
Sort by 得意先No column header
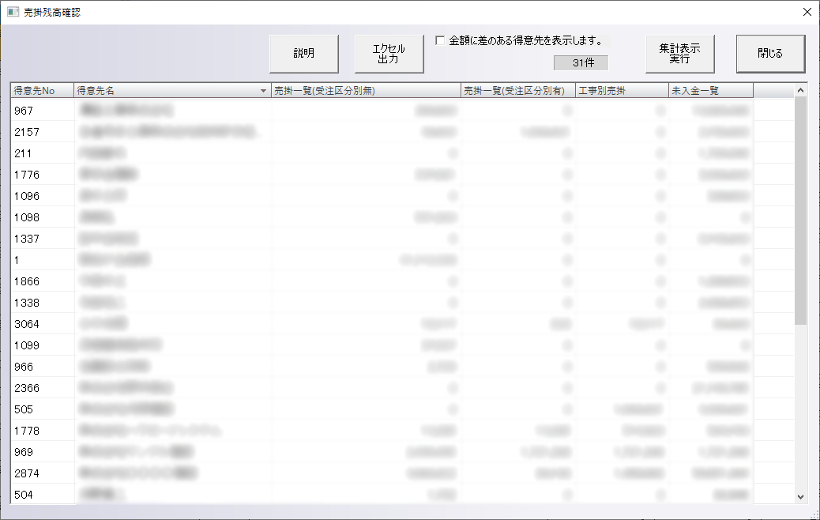tap(42, 91)
